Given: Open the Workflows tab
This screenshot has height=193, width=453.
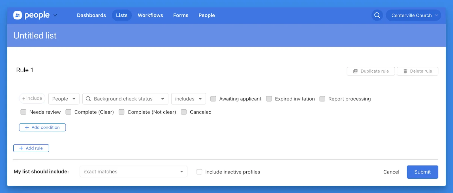Looking at the screenshot, I should tap(150, 15).
